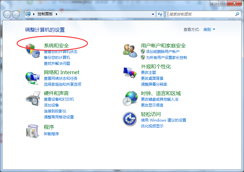244x172 pixels.
Task: Click 使用 Windows 建议的设置 link
Action: point(164,120)
